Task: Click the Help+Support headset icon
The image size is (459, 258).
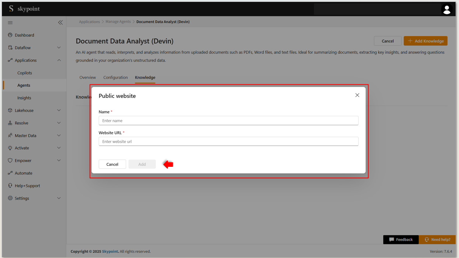Action: [x=10, y=186]
